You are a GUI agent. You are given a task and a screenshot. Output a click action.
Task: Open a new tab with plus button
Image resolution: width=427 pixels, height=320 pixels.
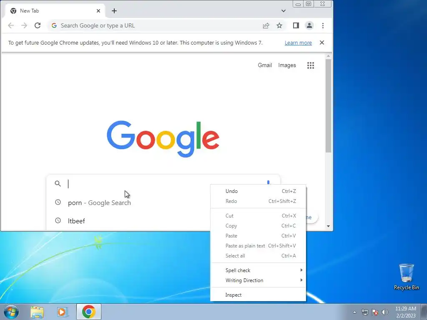[x=114, y=11]
